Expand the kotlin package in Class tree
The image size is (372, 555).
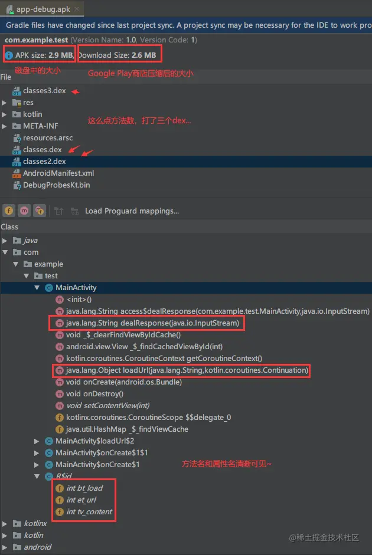[x=5, y=535]
